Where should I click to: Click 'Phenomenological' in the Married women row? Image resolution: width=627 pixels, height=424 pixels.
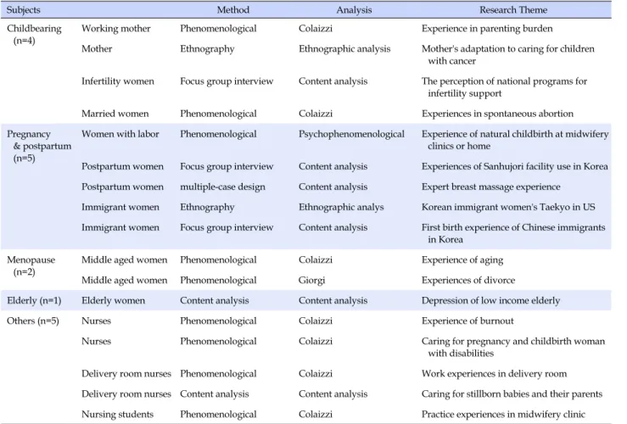218,114
